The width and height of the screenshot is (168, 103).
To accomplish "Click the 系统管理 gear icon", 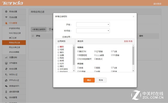I will click(x=6, y=97).
